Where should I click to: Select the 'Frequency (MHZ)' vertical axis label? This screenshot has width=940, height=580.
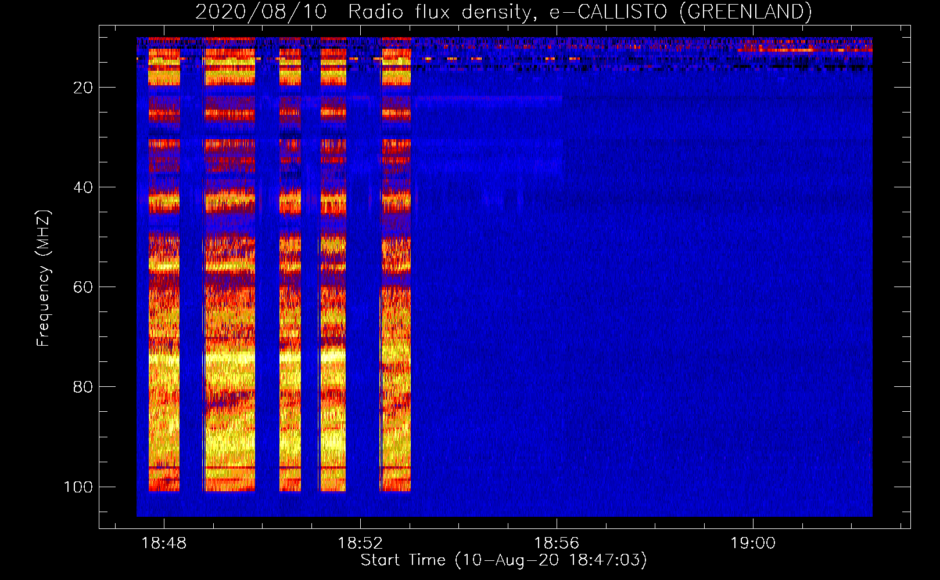pos(44,278)
